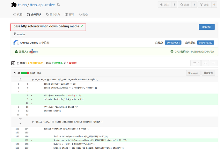The width and height of the screenshot is (220, 149).
Task: Open the 版本发布 (Releases) tab
Action: click(x=53, y=15)
